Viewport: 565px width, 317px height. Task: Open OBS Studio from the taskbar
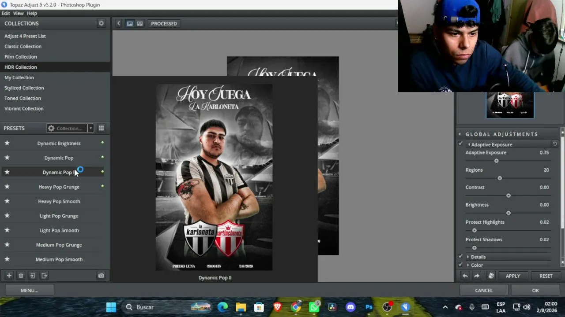click(x=387, y=307)
